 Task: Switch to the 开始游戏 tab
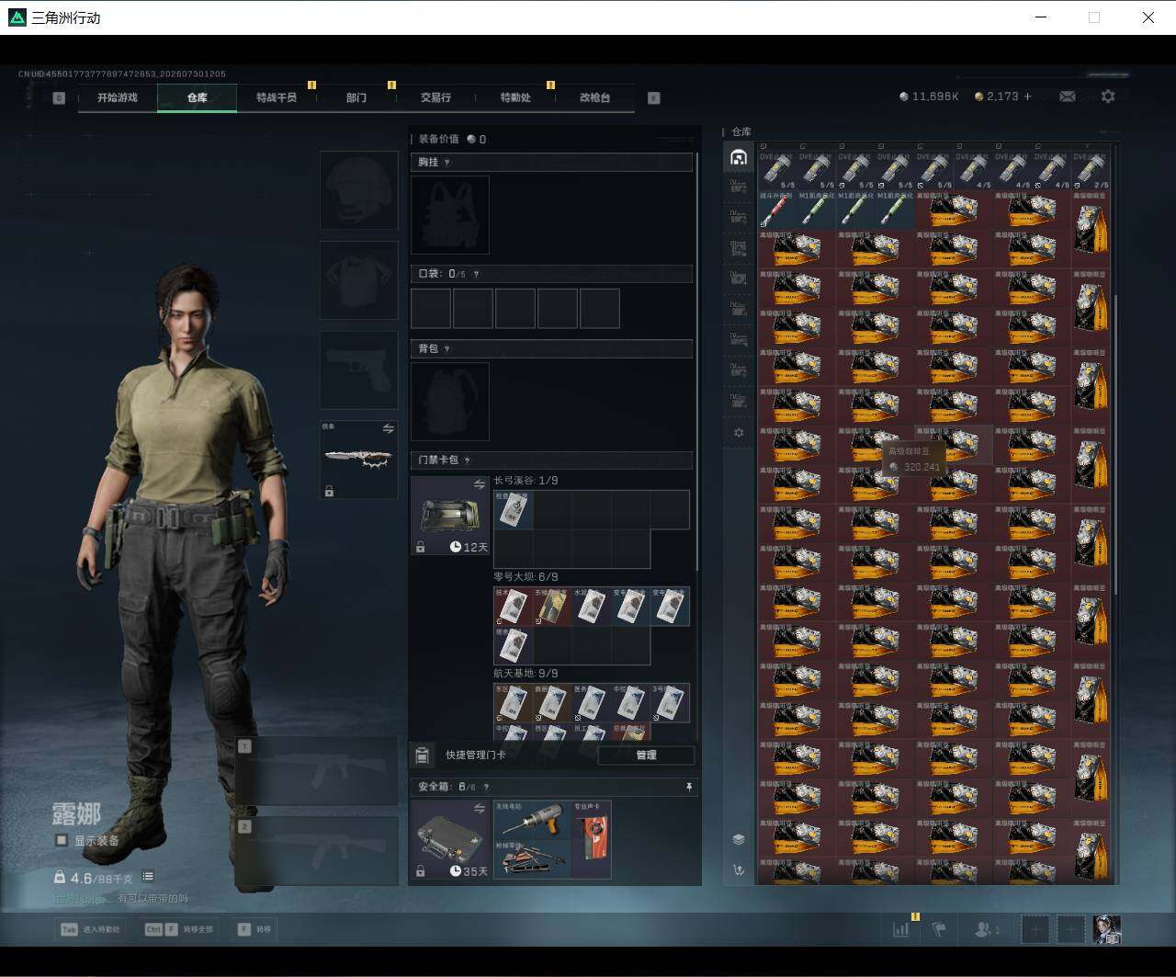tap(118, 97)
